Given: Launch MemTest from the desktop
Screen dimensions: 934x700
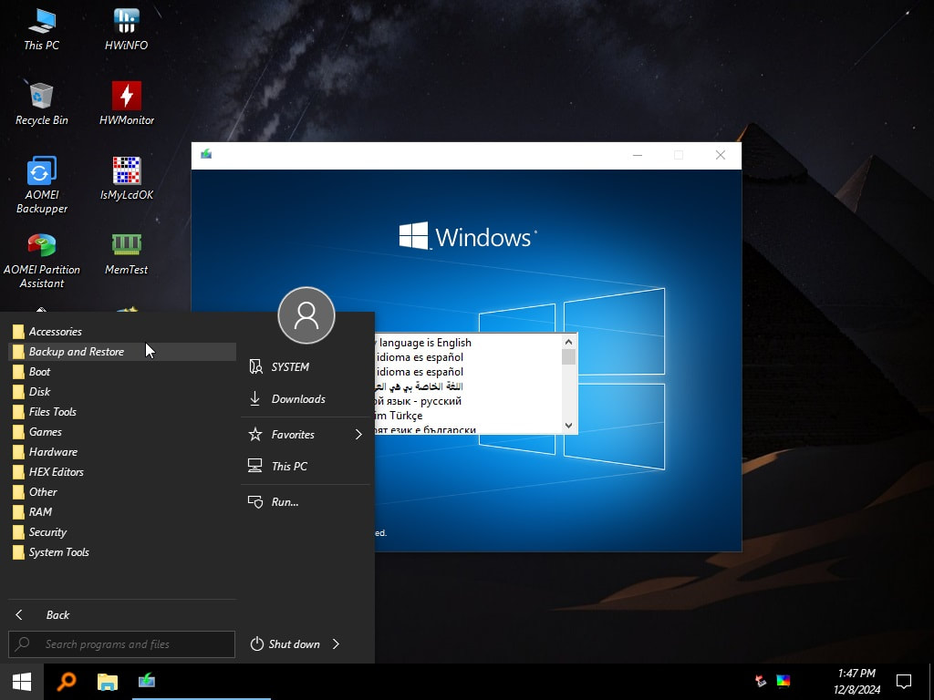Looking at the screenshot, I should (126, 253).
